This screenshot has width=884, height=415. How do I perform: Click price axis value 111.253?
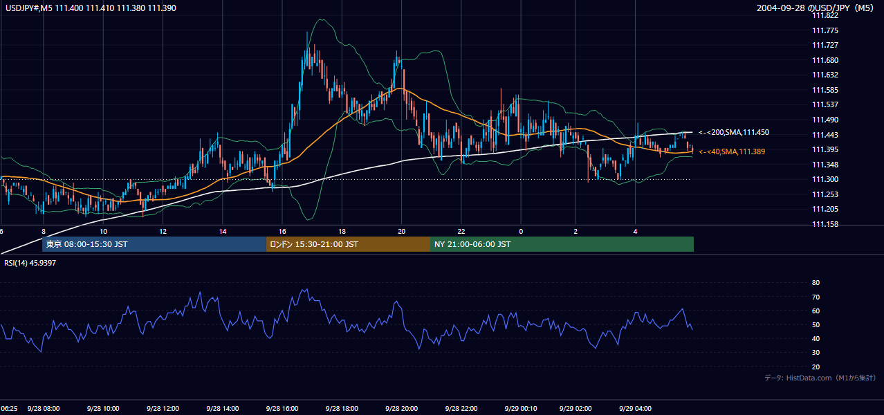pos(825,194)
